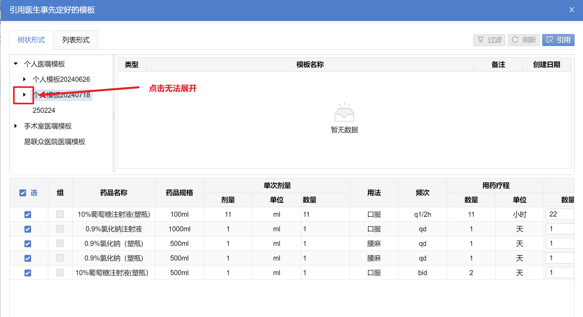Image resolution: width=583 pixels, height=317 pixels.
Task: Click the quantity field showing 22
Action: [560, 214]
